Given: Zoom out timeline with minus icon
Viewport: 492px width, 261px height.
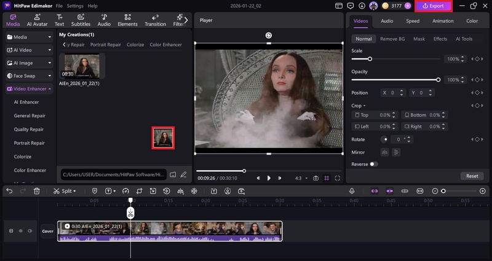Looking at the screenshot, I should point(435,191).
